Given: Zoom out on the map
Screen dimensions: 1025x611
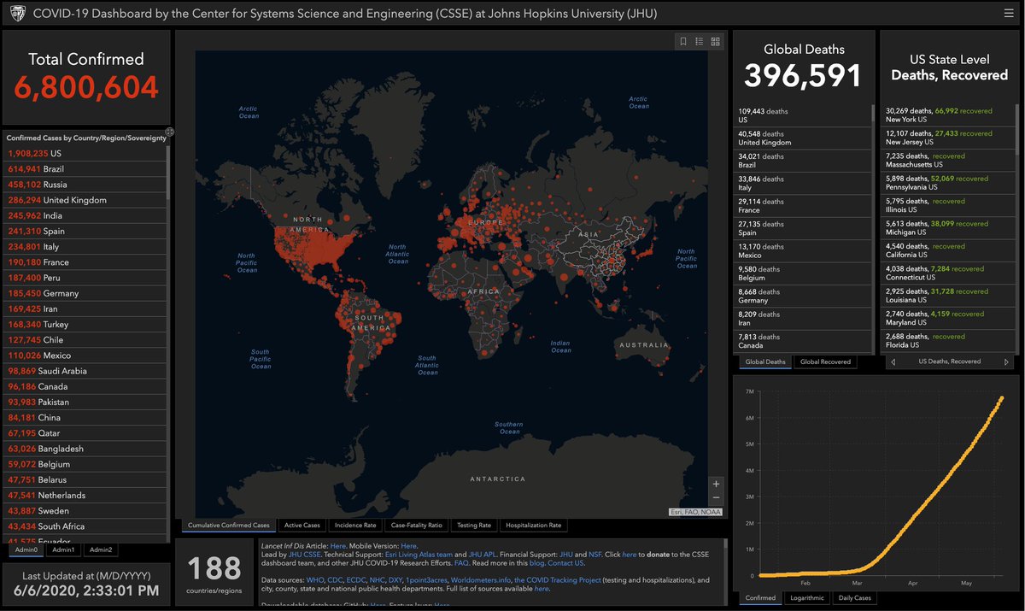Looking at the screenshot, I should (x=716, y=497).
